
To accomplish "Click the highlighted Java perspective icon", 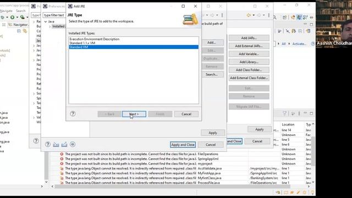I will [299, 17].
